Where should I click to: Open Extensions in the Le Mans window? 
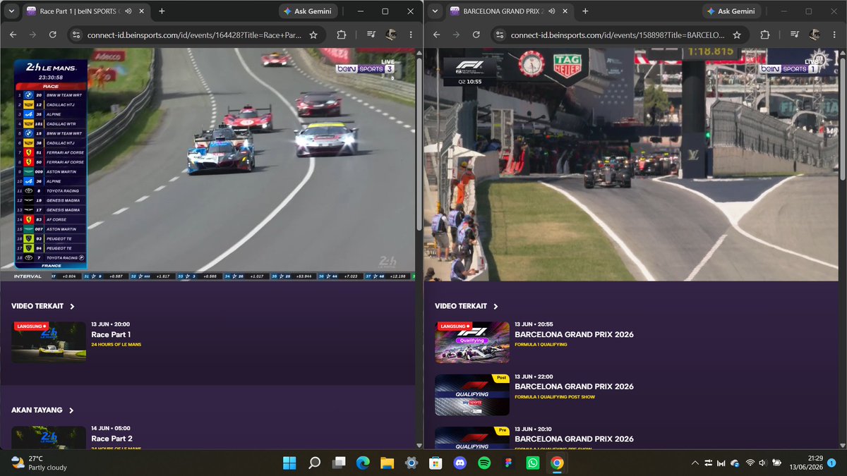[x=342, y=35]
